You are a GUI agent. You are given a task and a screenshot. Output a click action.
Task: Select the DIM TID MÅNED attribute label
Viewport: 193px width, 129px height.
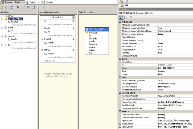[15, 19]
